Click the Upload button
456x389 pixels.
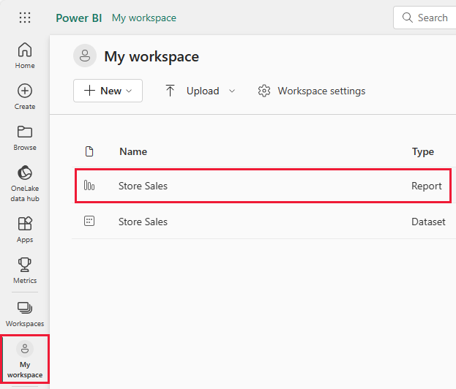click(x=193, y=91)
